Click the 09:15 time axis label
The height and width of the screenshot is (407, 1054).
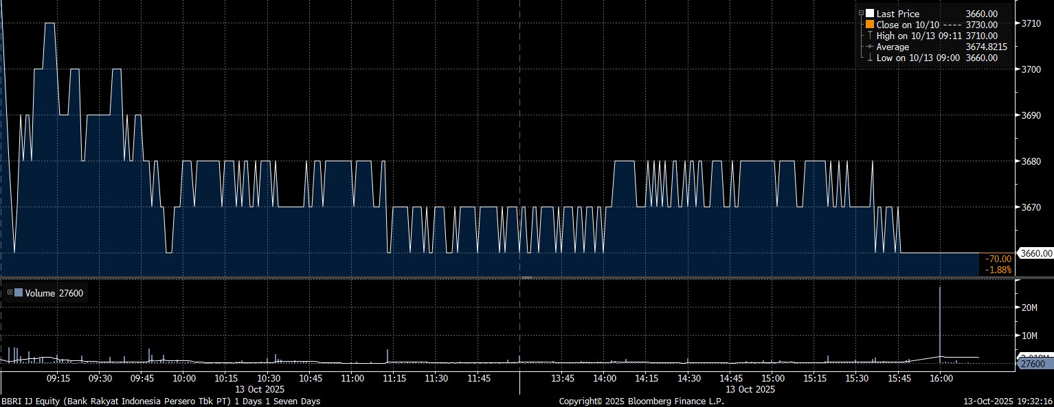click(58, 378)
